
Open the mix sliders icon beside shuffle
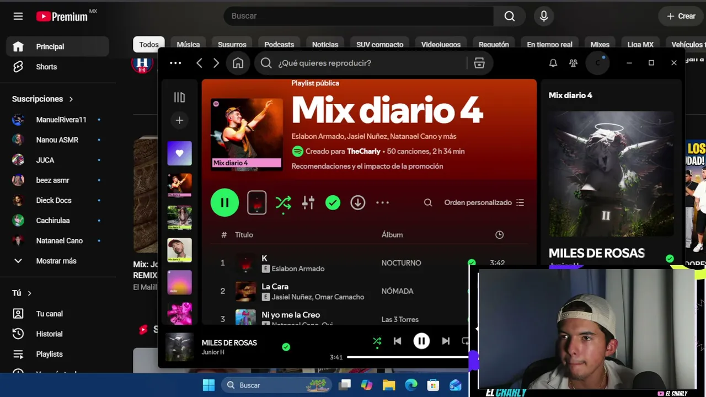tap(308, 203)
